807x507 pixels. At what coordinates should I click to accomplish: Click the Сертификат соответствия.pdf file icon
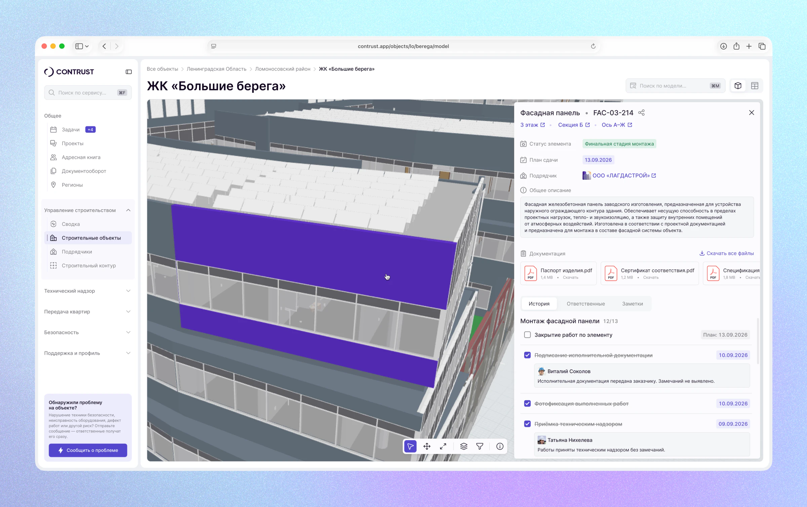pos(611,273)
